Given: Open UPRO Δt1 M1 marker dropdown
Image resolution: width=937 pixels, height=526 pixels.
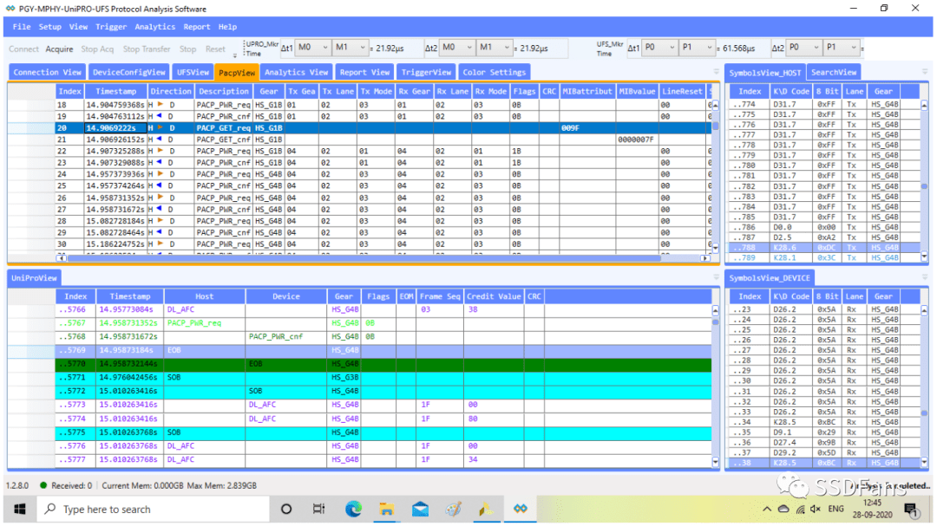Looking at the screenshot, I should point(351,48).
